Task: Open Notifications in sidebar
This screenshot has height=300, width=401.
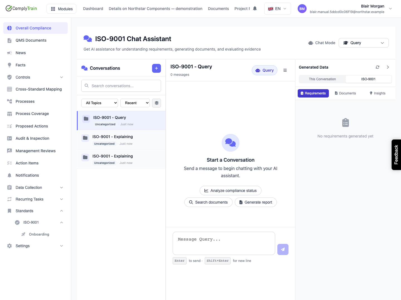Action: 35,175
